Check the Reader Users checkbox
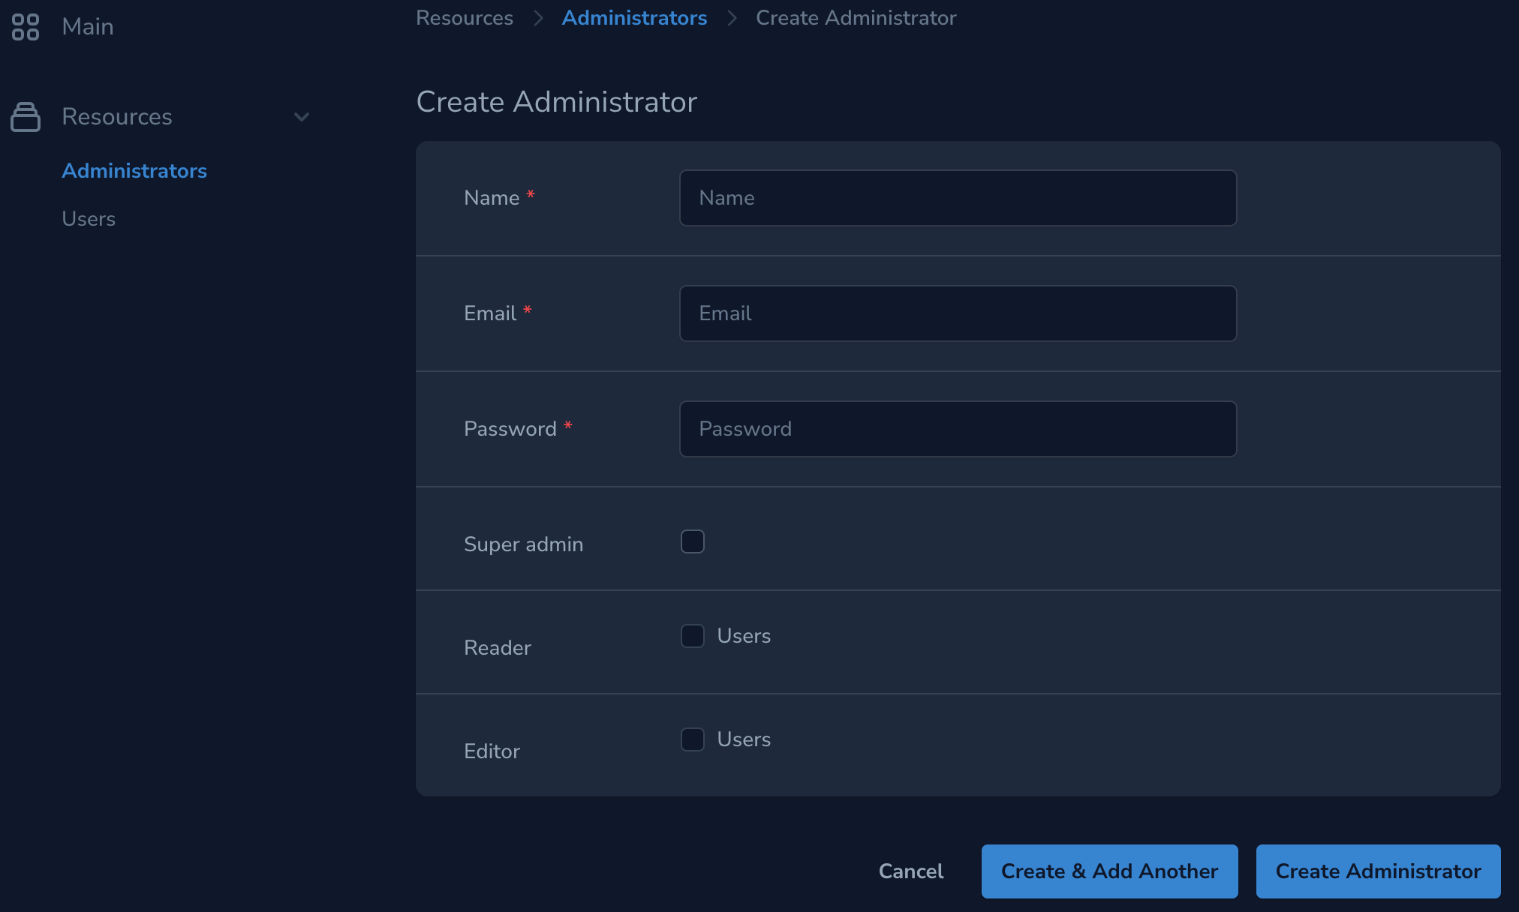This screenshot has height=912, width=1519. 692,636
